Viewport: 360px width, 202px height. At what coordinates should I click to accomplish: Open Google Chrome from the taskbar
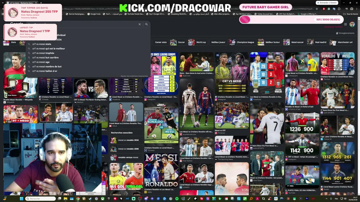78,199
